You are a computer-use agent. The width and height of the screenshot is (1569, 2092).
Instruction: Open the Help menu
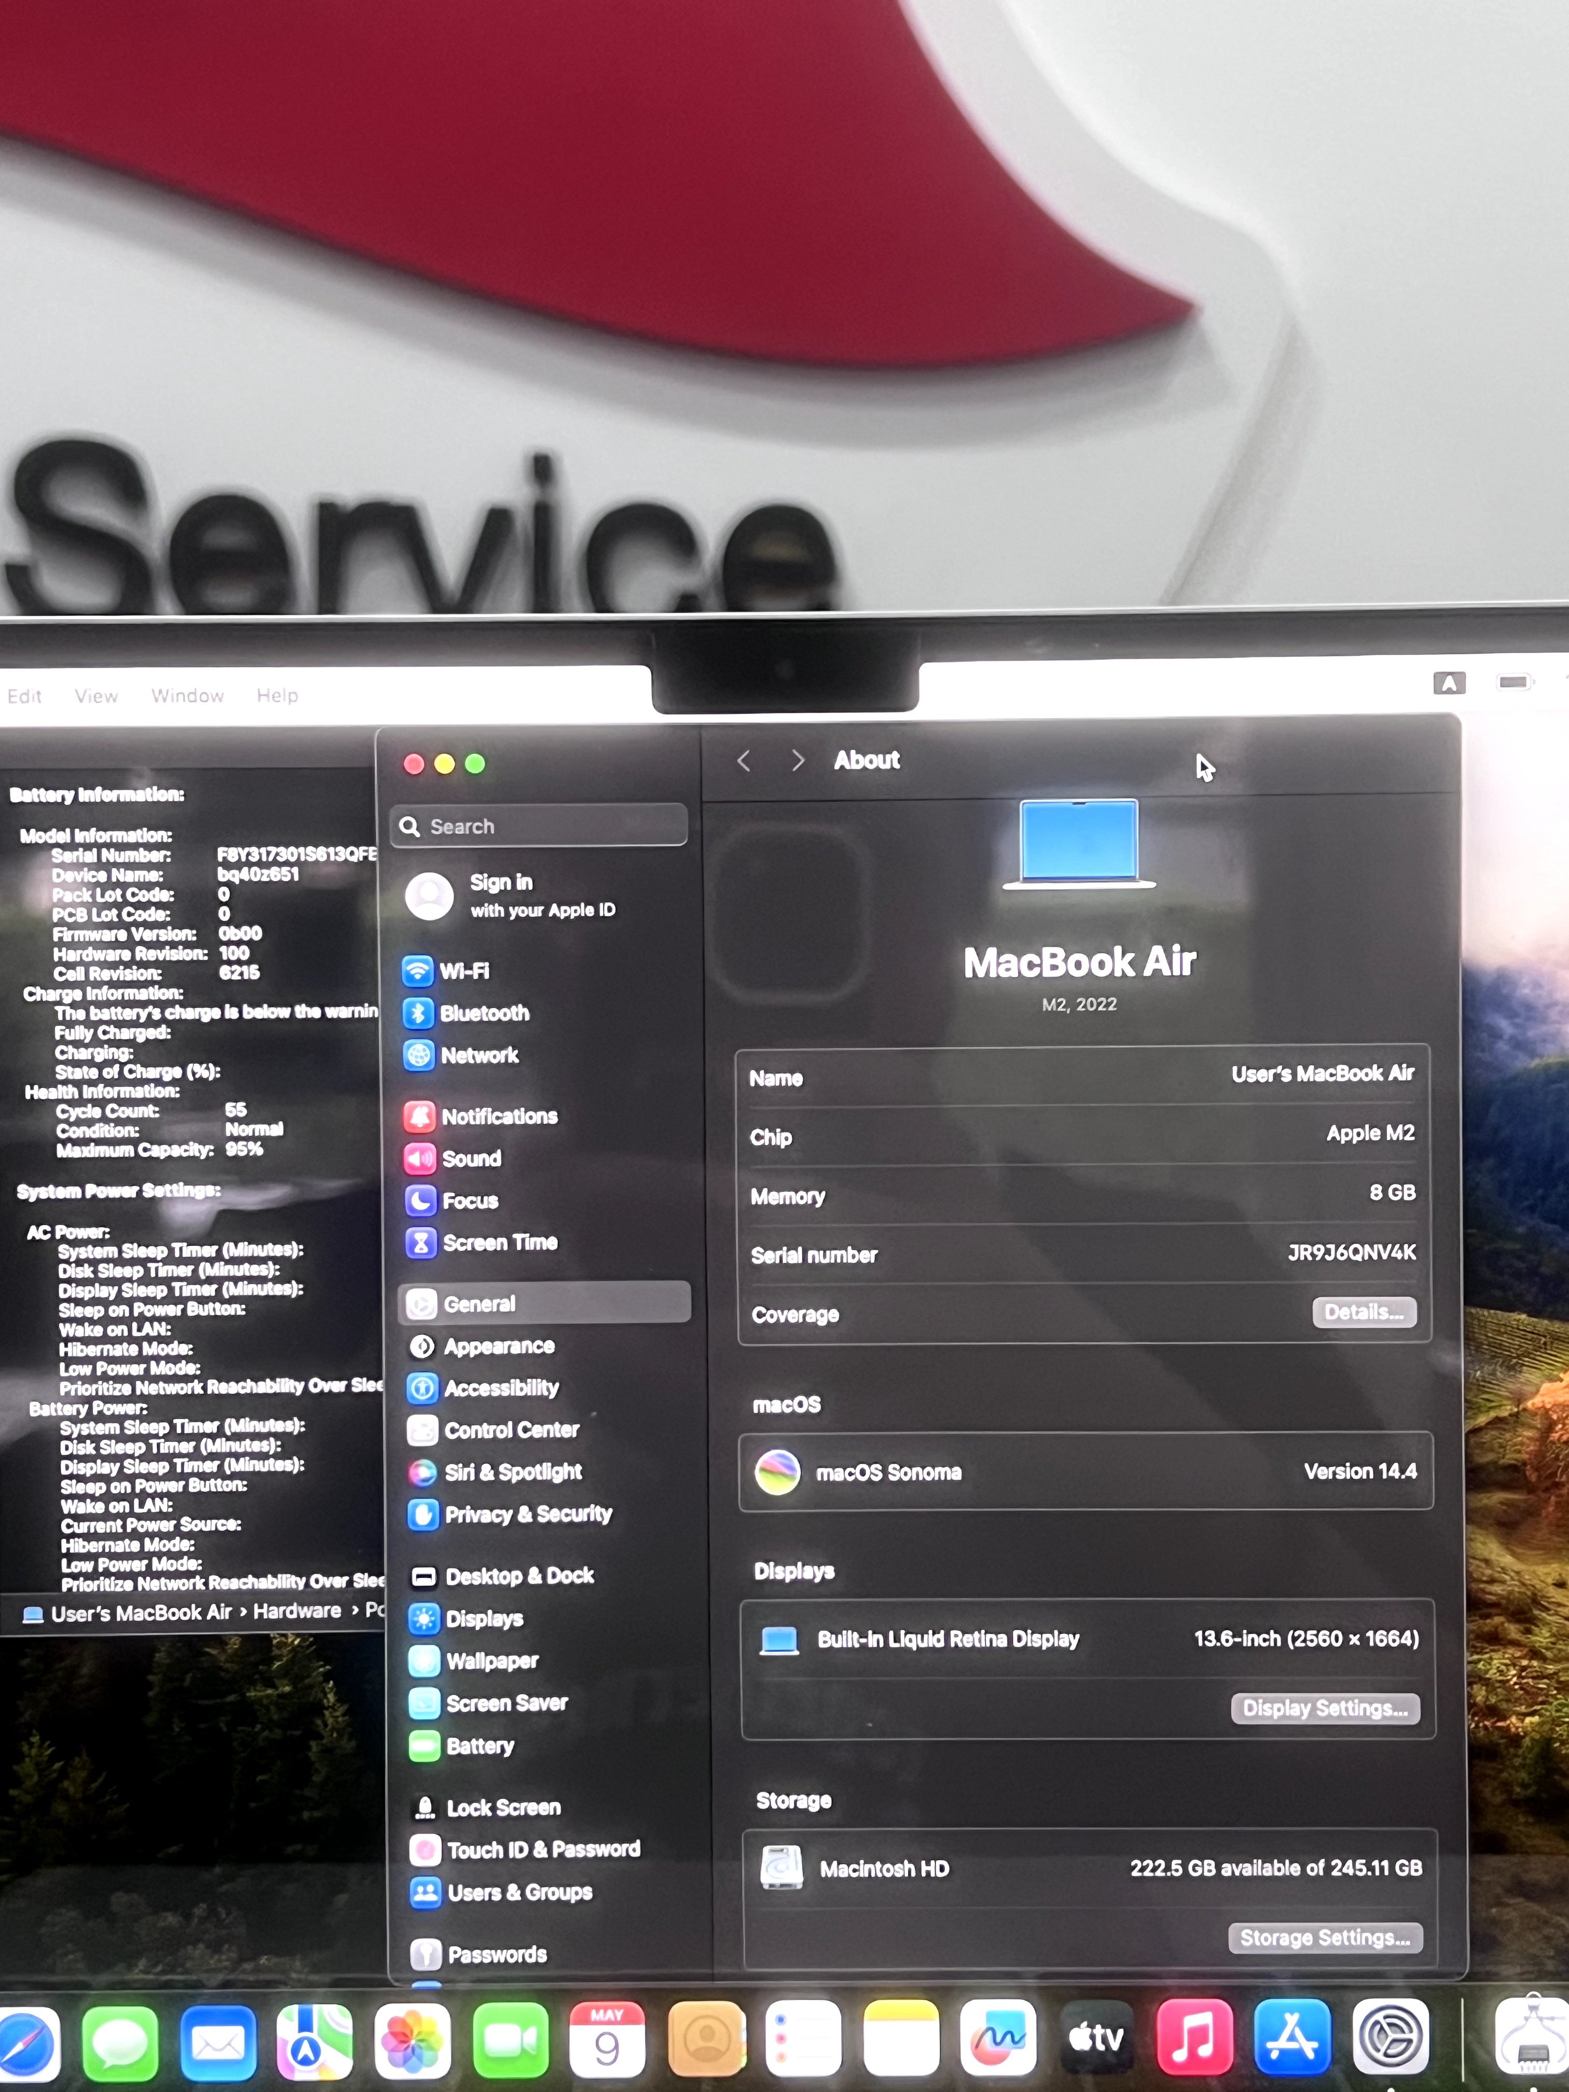pos(277,696)
